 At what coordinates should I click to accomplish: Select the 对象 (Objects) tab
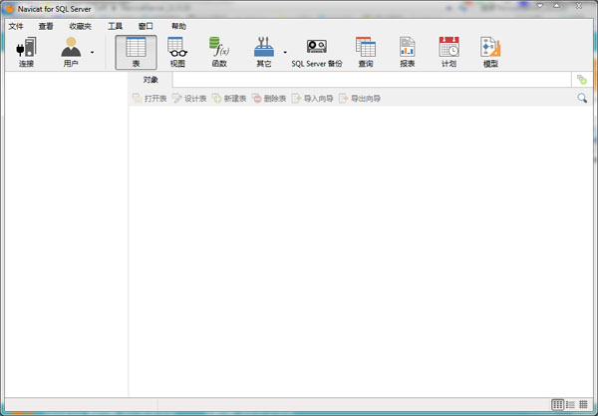(x=150, y=80)
